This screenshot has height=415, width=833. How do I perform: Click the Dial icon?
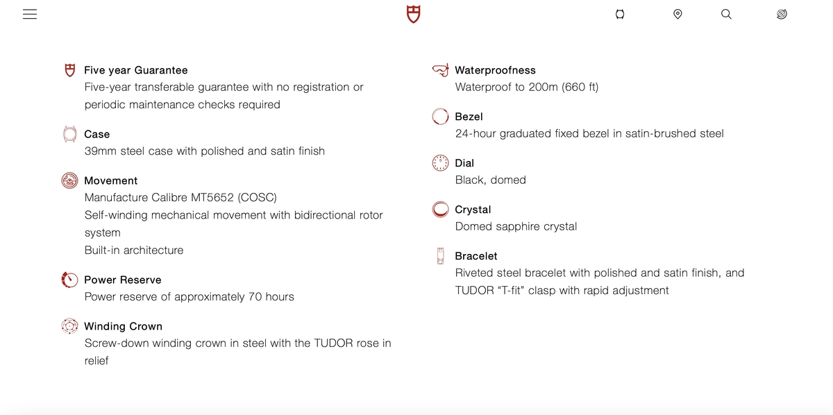pyautogui.click(x=440, y=163)
